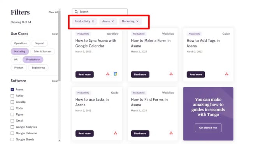The width and height of the screenshot is (253, 144).
Task: Click Workflow label on Make a Form card
Action: tap(168, 34)
